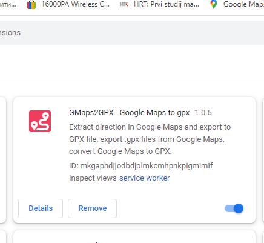Click the version number 1.0.5
Image resolution: width=264 pixels, height=243 pixels.
[203, 113]
